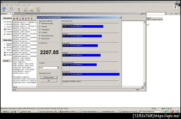
Task: Click the Back arrow icon in Explorer
Action: [4, 8]
